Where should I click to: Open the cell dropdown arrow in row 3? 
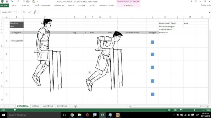(89, 72)
